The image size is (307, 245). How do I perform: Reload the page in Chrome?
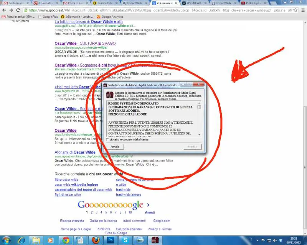(x=18, y=10)
